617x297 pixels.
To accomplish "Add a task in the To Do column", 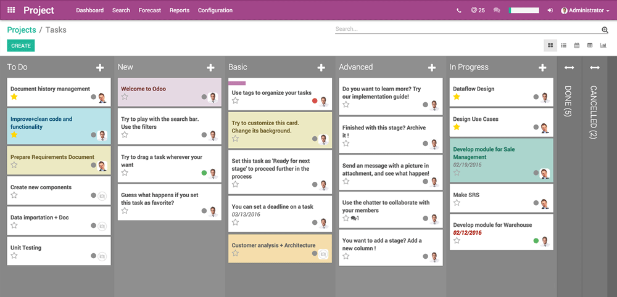I will pyautogui.click(x=100, y=68).
